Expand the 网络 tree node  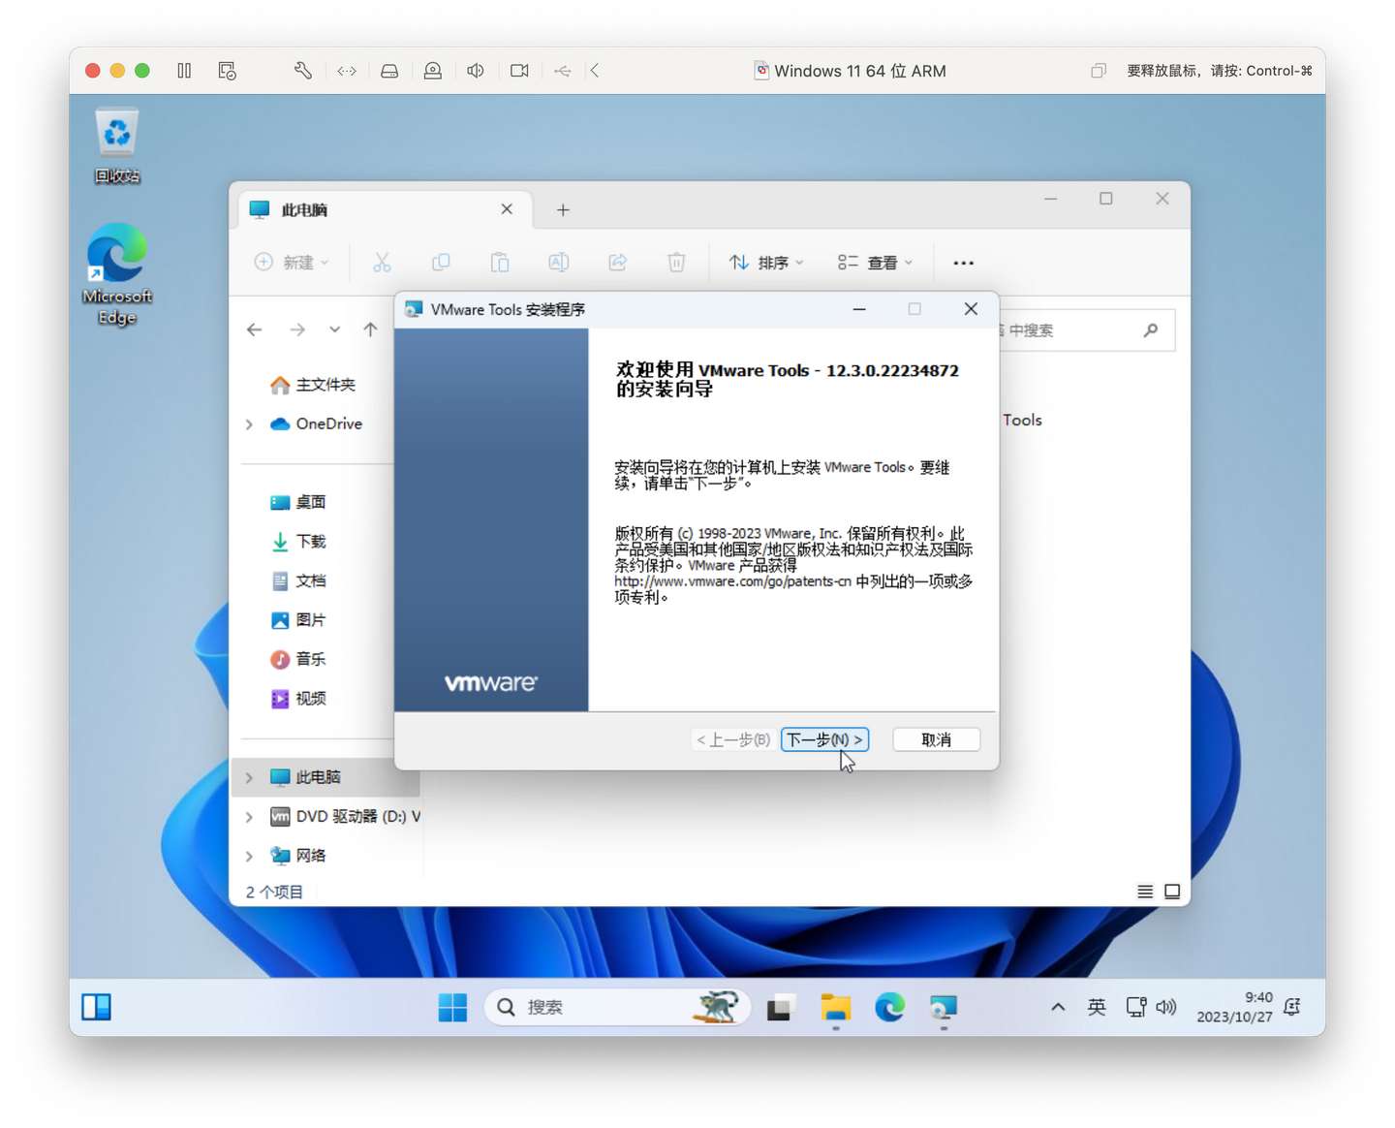pos(249,856)
